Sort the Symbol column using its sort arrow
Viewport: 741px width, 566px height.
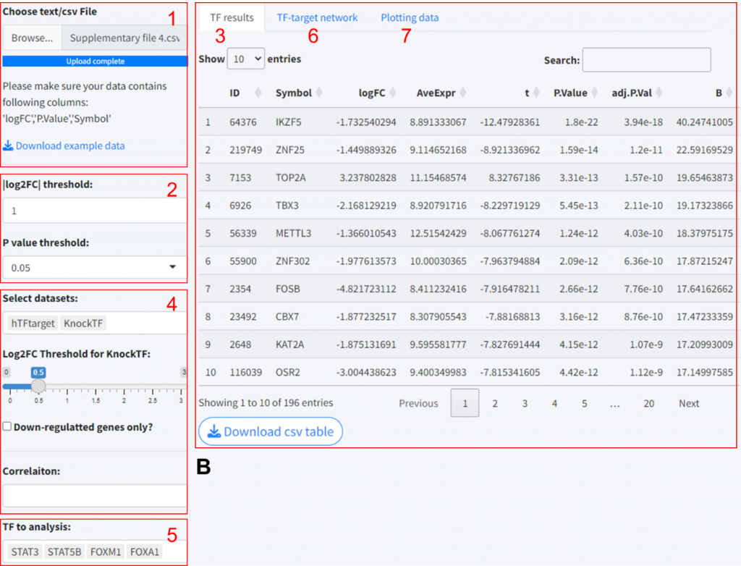pos(319,93)
